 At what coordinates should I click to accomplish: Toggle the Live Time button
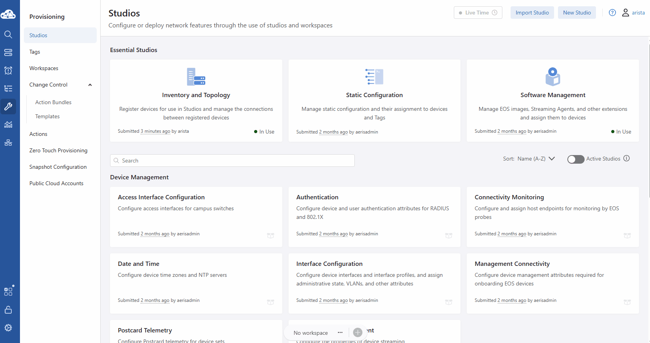[478, 13]
